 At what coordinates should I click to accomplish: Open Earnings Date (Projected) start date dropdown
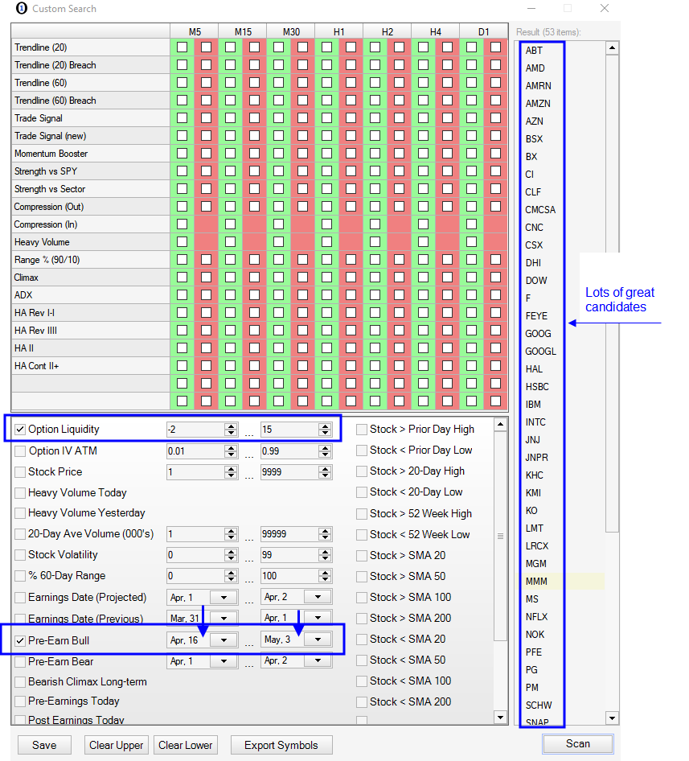pyautogui.click(x=224, y=598)
